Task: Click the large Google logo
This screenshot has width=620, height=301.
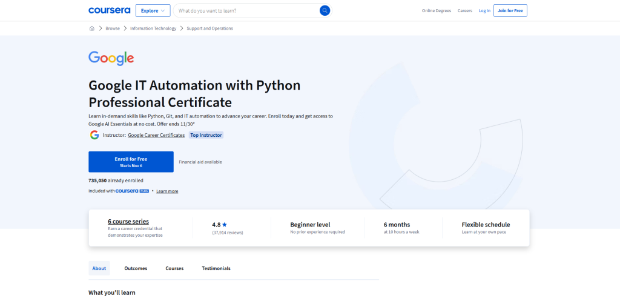Action: (x=111, y=58)
